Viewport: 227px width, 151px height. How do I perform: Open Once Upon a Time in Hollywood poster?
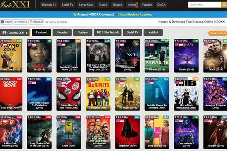tap(98, 132)
